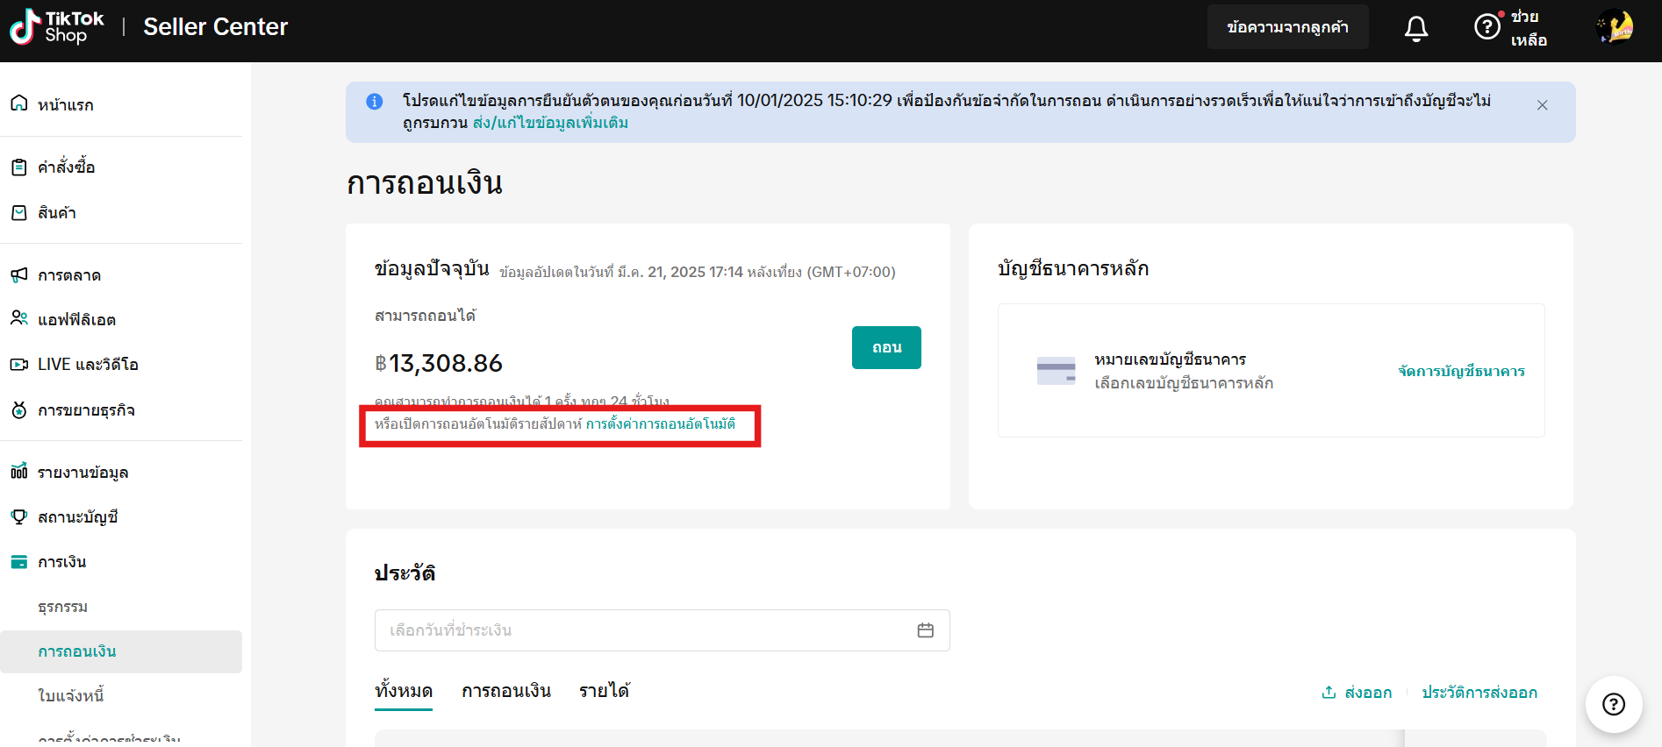Click the เลือกวันที่ชำระเงิน date field
Image resolution: width=1662 pixels, height=747 pixels.
click(663, 630)
